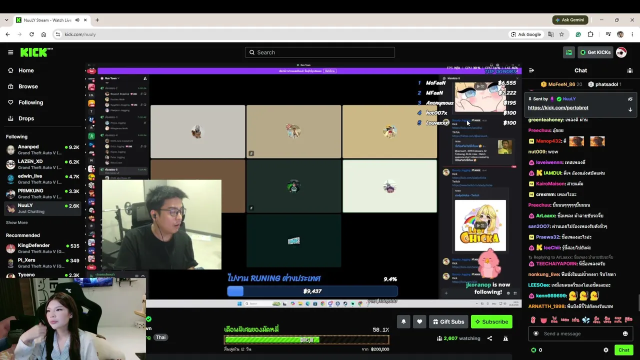Open the Chrome three-dot menu
The image size is (640, 360).
[x=632, y=34]
